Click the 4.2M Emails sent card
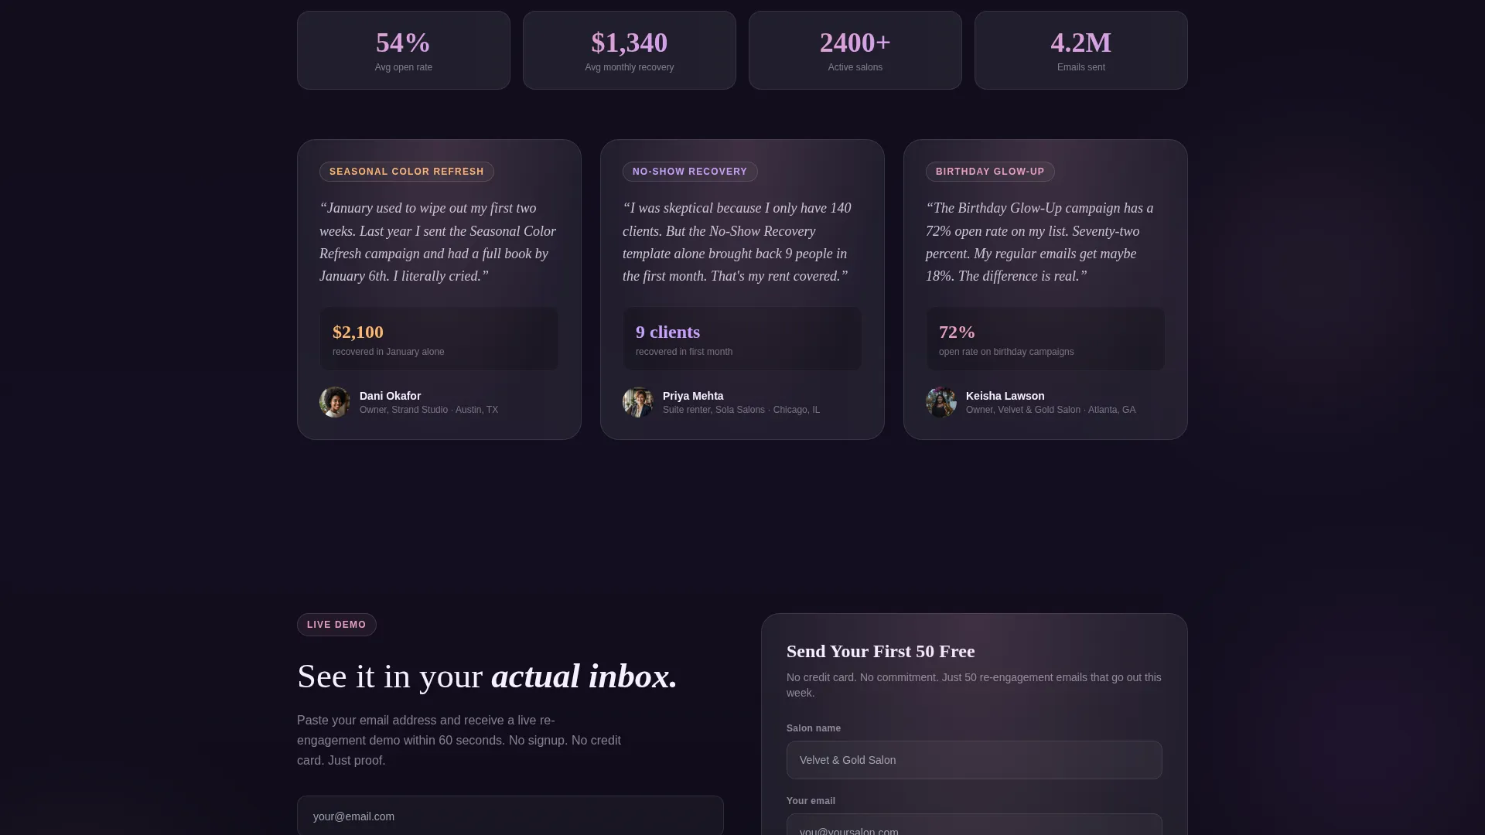 (x=1081, y=50)
